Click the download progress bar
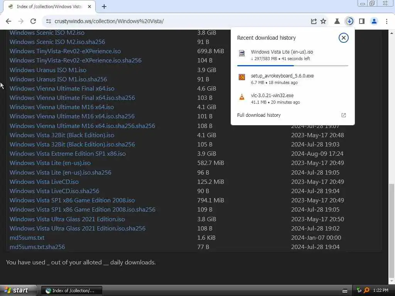Image resolution: width=395 pixels, height=296 pixels. point(292,66)
